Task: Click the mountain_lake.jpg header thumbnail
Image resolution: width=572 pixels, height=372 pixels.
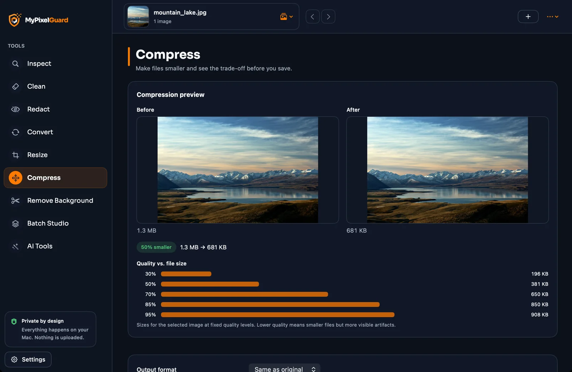Action: coord(138,16)
